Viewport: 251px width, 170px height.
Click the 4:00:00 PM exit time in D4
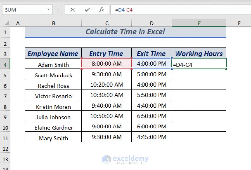(x=152, y=63)
